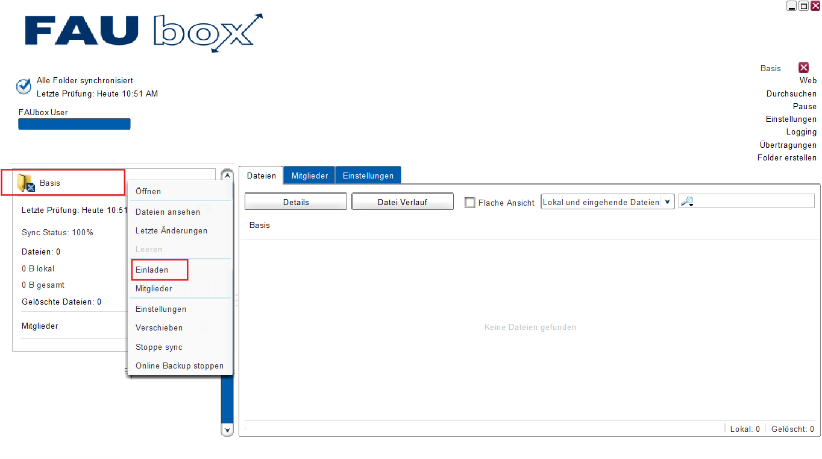
Task: Click the Sync Status: 100% text
Action: pyautogui.click(x=57, y=232)
